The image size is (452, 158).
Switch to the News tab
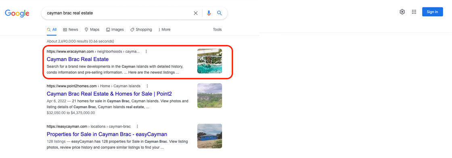tap(71, 30)
